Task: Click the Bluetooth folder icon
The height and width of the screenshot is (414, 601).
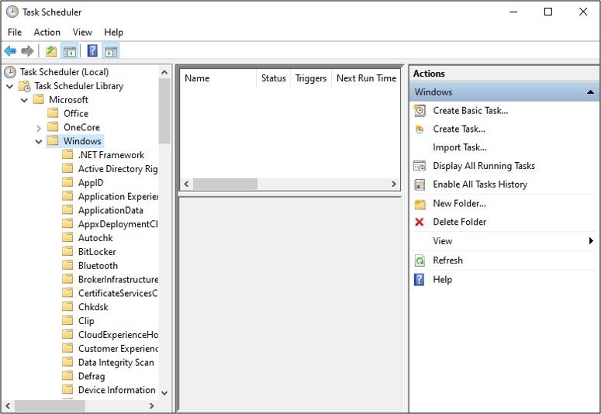Action: coord(67,265)
